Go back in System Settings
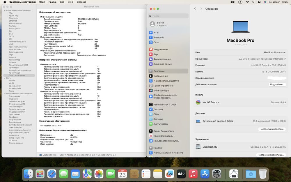The image size is (291, 182). tap(195, 9)
